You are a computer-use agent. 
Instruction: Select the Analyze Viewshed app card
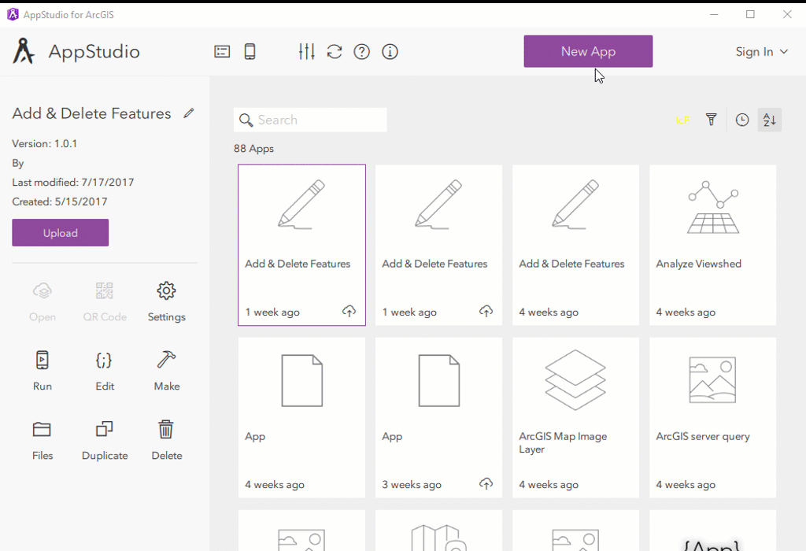click(x=712, y=245)
